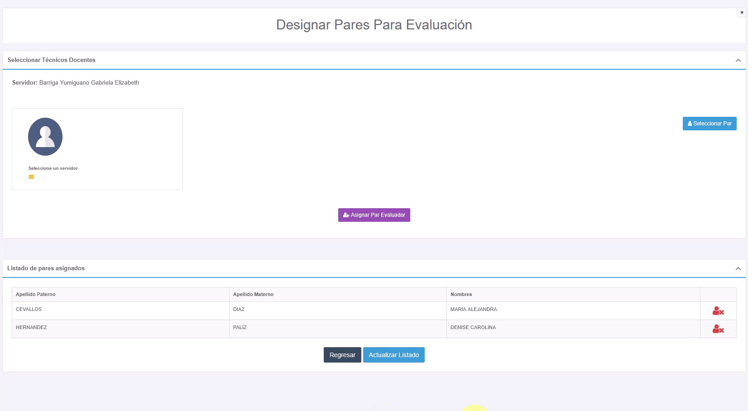748x411 pixels.
Task: Click the Apellido Paterno column header
Action: pos(36,294)
